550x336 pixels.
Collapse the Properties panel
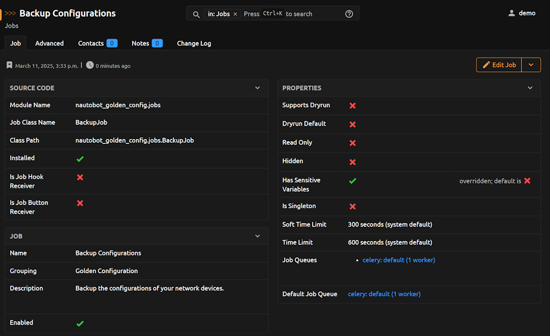(x=530, y=88)
